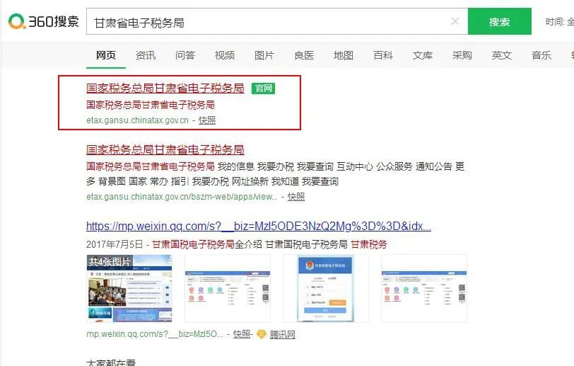The height and width of the screenshot is (366, 574).
Task: Open the 良医 tab
Action: pyautogui.click(x=304, y=55)
